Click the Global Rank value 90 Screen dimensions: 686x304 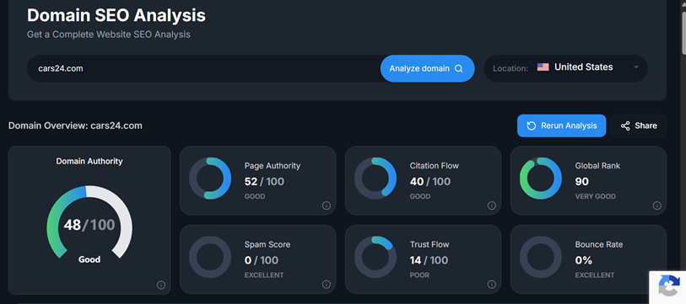click(582, 181)
